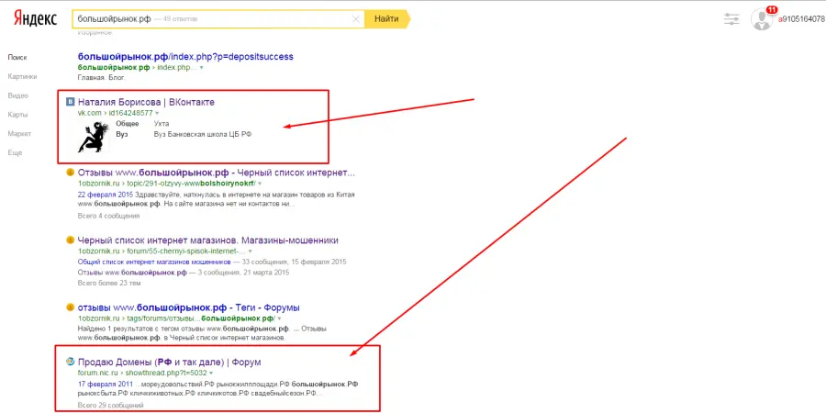Screen dimensions: 826x413
Task: Switch to Видео search
Action: pyautogui.click(x=18, y=95)
